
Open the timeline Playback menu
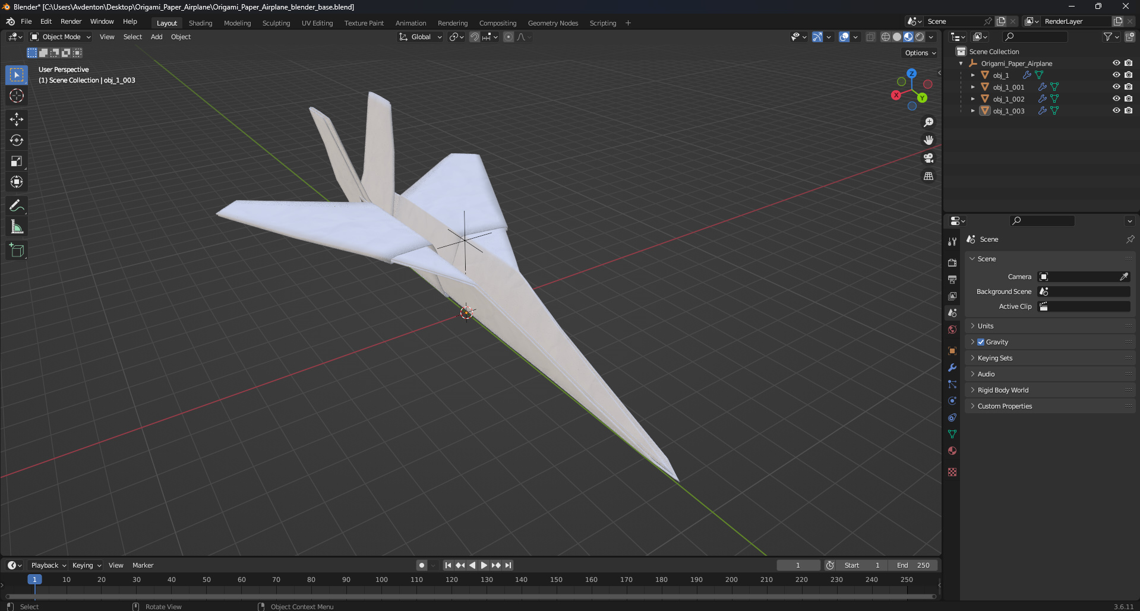click(48, 565)
